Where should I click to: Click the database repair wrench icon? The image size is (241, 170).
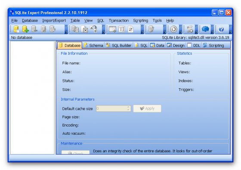click(53, 29)
